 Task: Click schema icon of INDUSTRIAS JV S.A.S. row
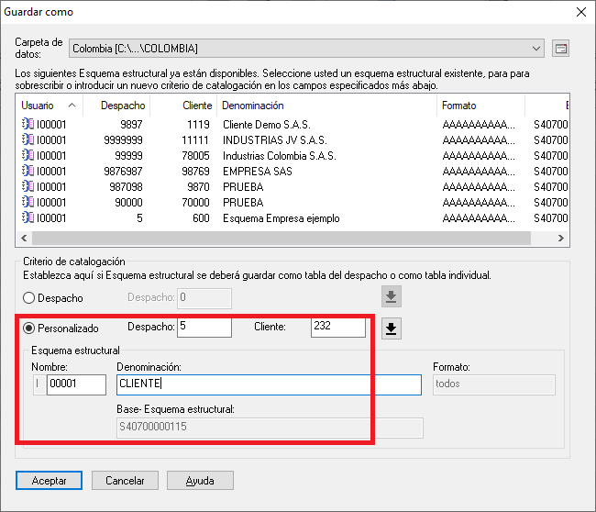pos(28,139)
